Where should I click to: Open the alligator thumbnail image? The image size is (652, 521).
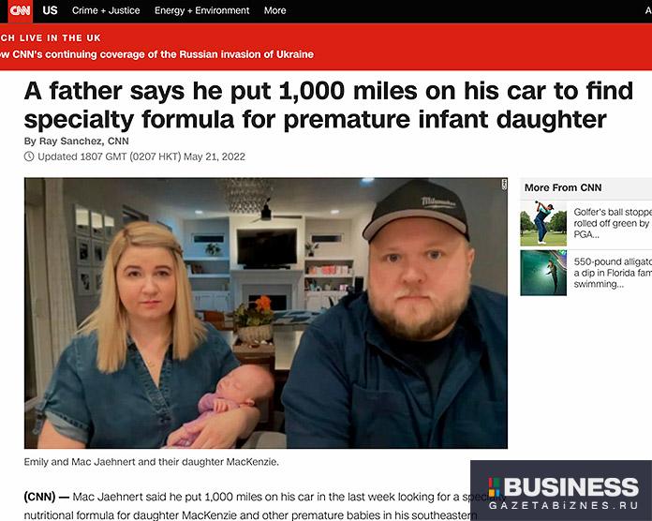pyautogui.click(x=543, y=273)
